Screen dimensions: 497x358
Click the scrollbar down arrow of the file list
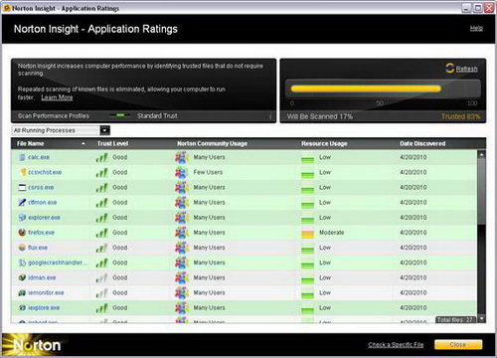(x=482, y=318)
